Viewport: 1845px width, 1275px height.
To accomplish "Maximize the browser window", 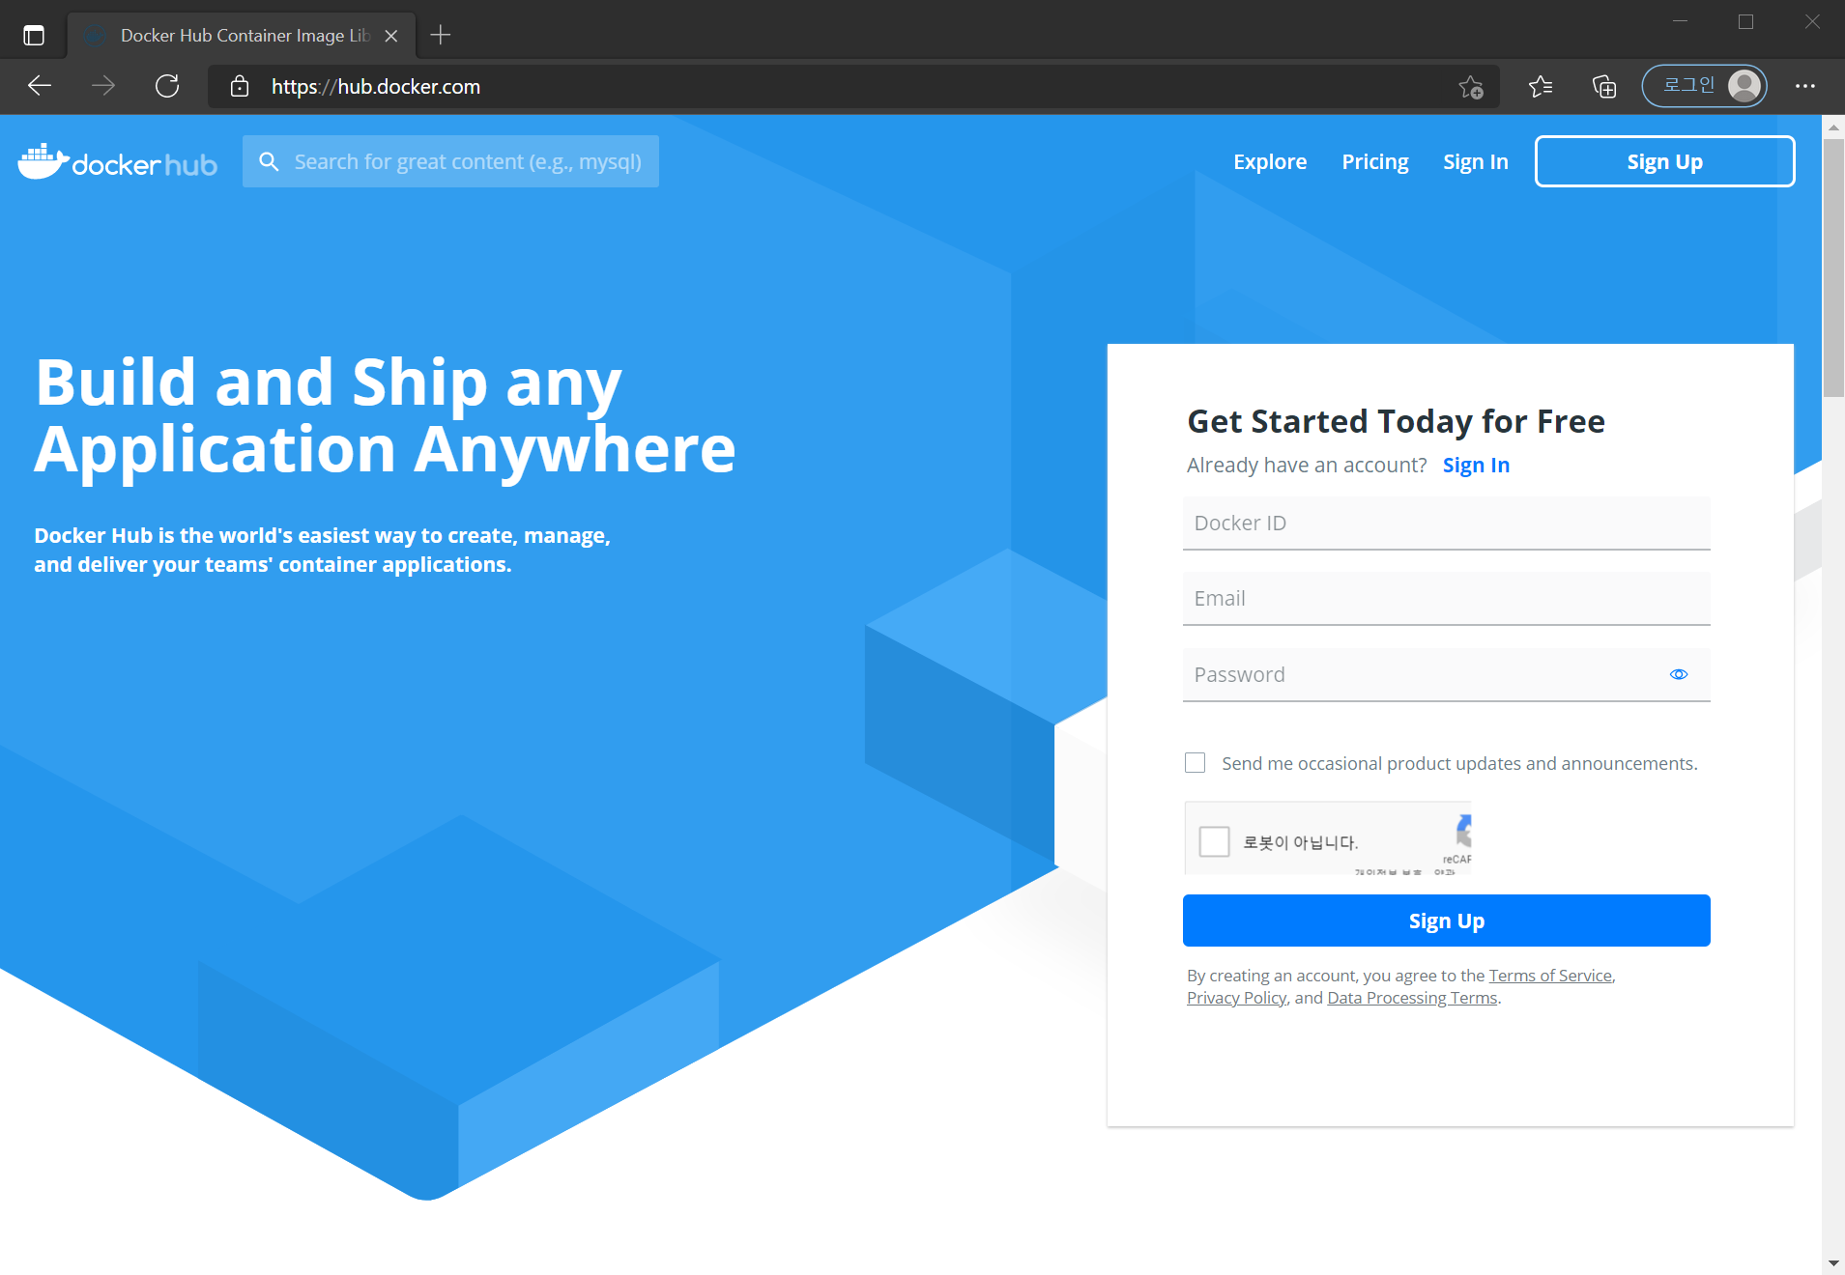I will 1745,21.
